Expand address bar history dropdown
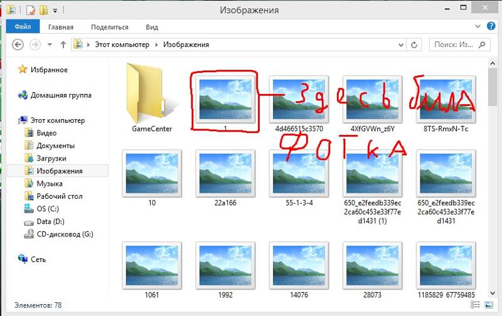The image size is (502, 316). click(x=401, y=45)
